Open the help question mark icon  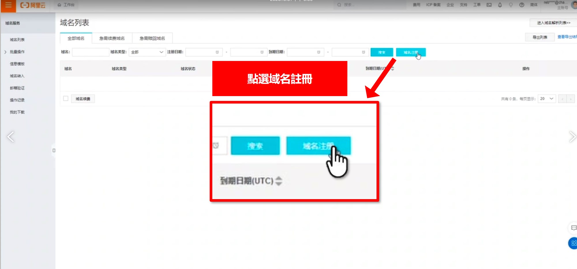[x=522, y=5]
